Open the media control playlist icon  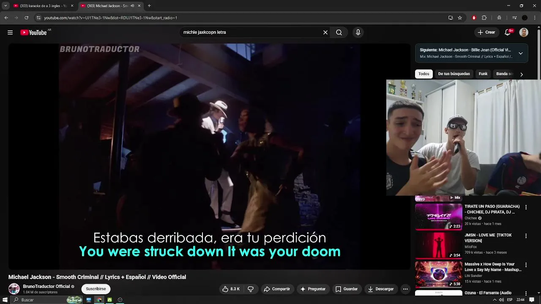514,18
